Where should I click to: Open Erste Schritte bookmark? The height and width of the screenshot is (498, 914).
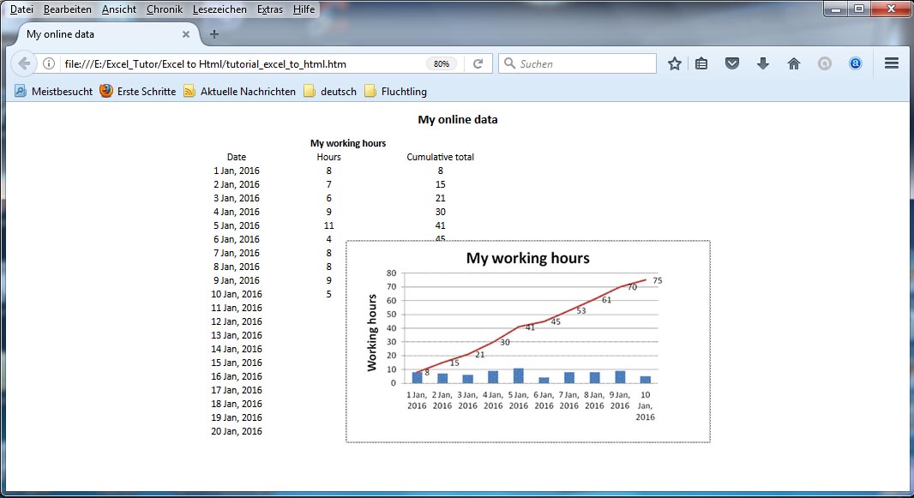click(x=137, y=92)
